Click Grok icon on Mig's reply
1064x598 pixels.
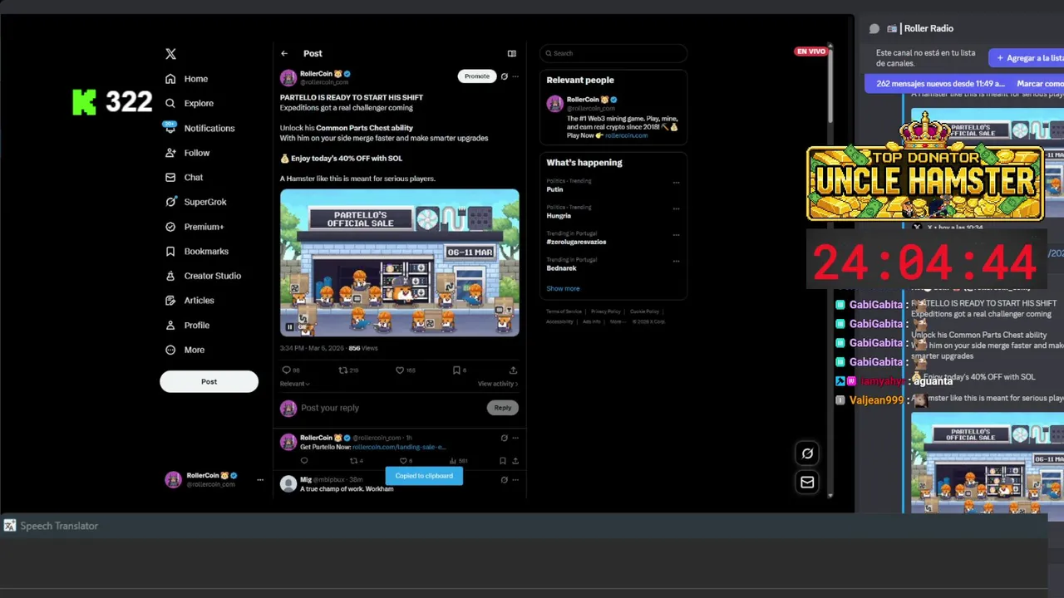click(504, 480)
